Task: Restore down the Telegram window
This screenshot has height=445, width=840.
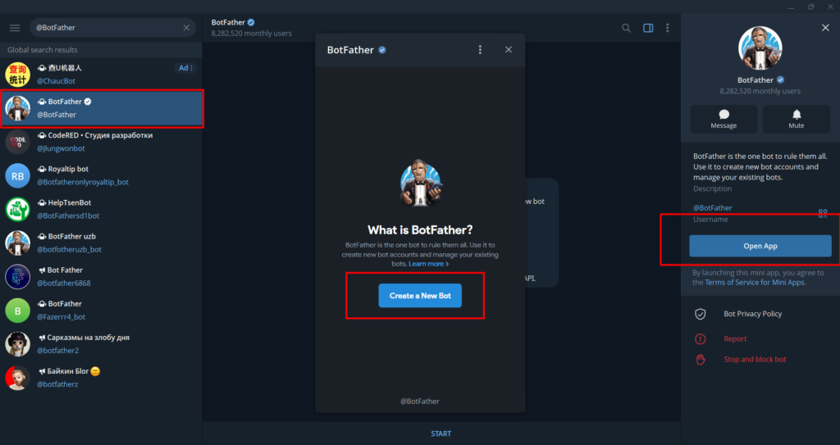Action: pyautogui.click(x=811, y=7)
